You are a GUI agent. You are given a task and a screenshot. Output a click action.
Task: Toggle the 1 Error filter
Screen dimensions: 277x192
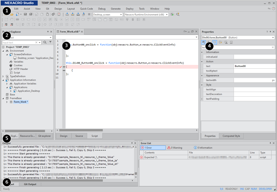click(148, 147)
